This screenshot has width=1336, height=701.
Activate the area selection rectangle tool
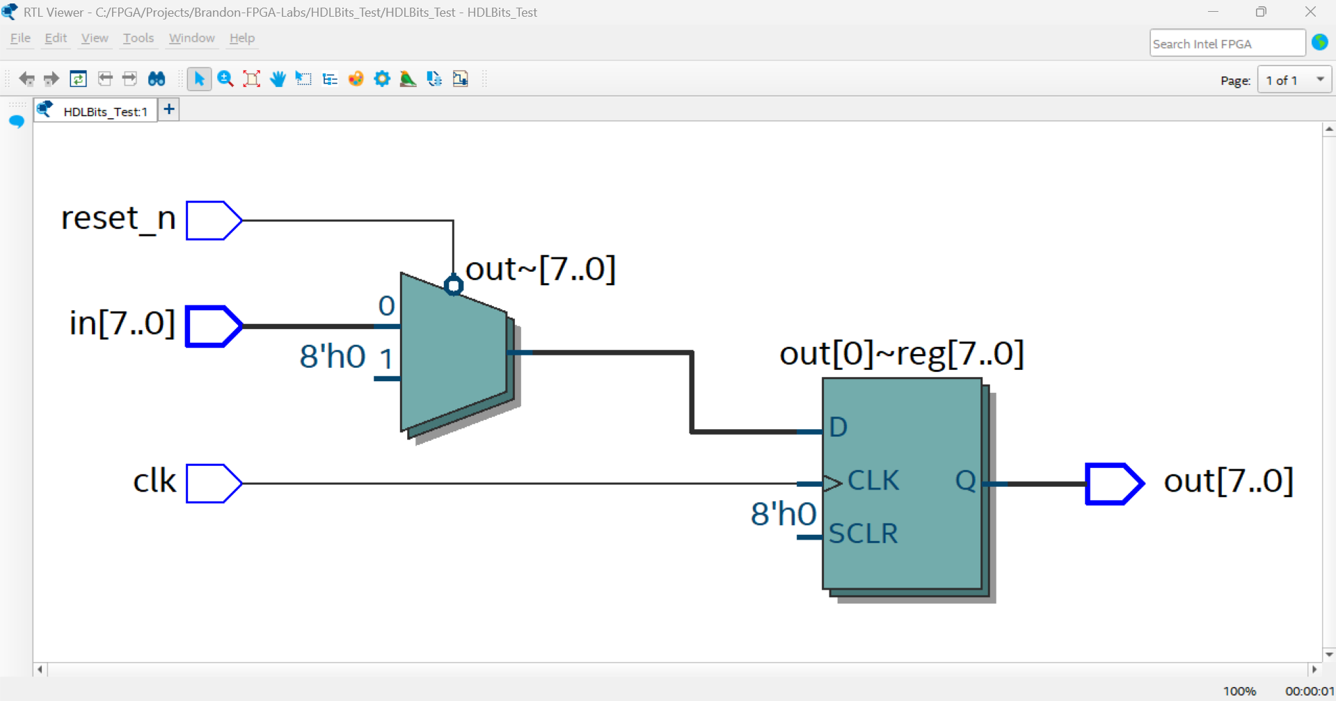click(x=303, y=79)
